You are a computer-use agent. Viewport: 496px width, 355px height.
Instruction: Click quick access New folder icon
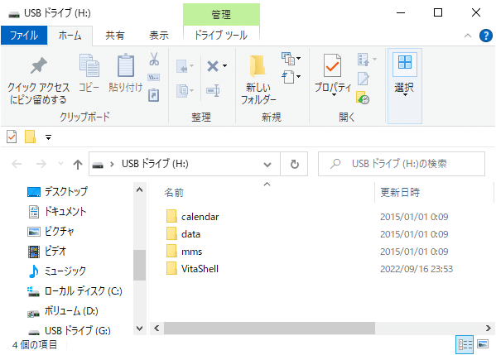[x=30, y=137]
